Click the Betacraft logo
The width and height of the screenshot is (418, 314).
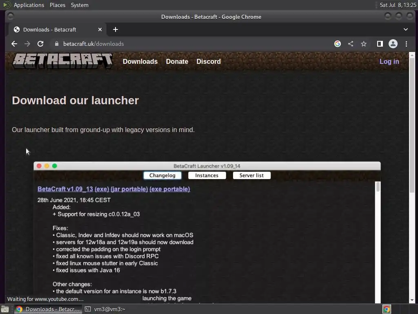[x=62, y=61]
